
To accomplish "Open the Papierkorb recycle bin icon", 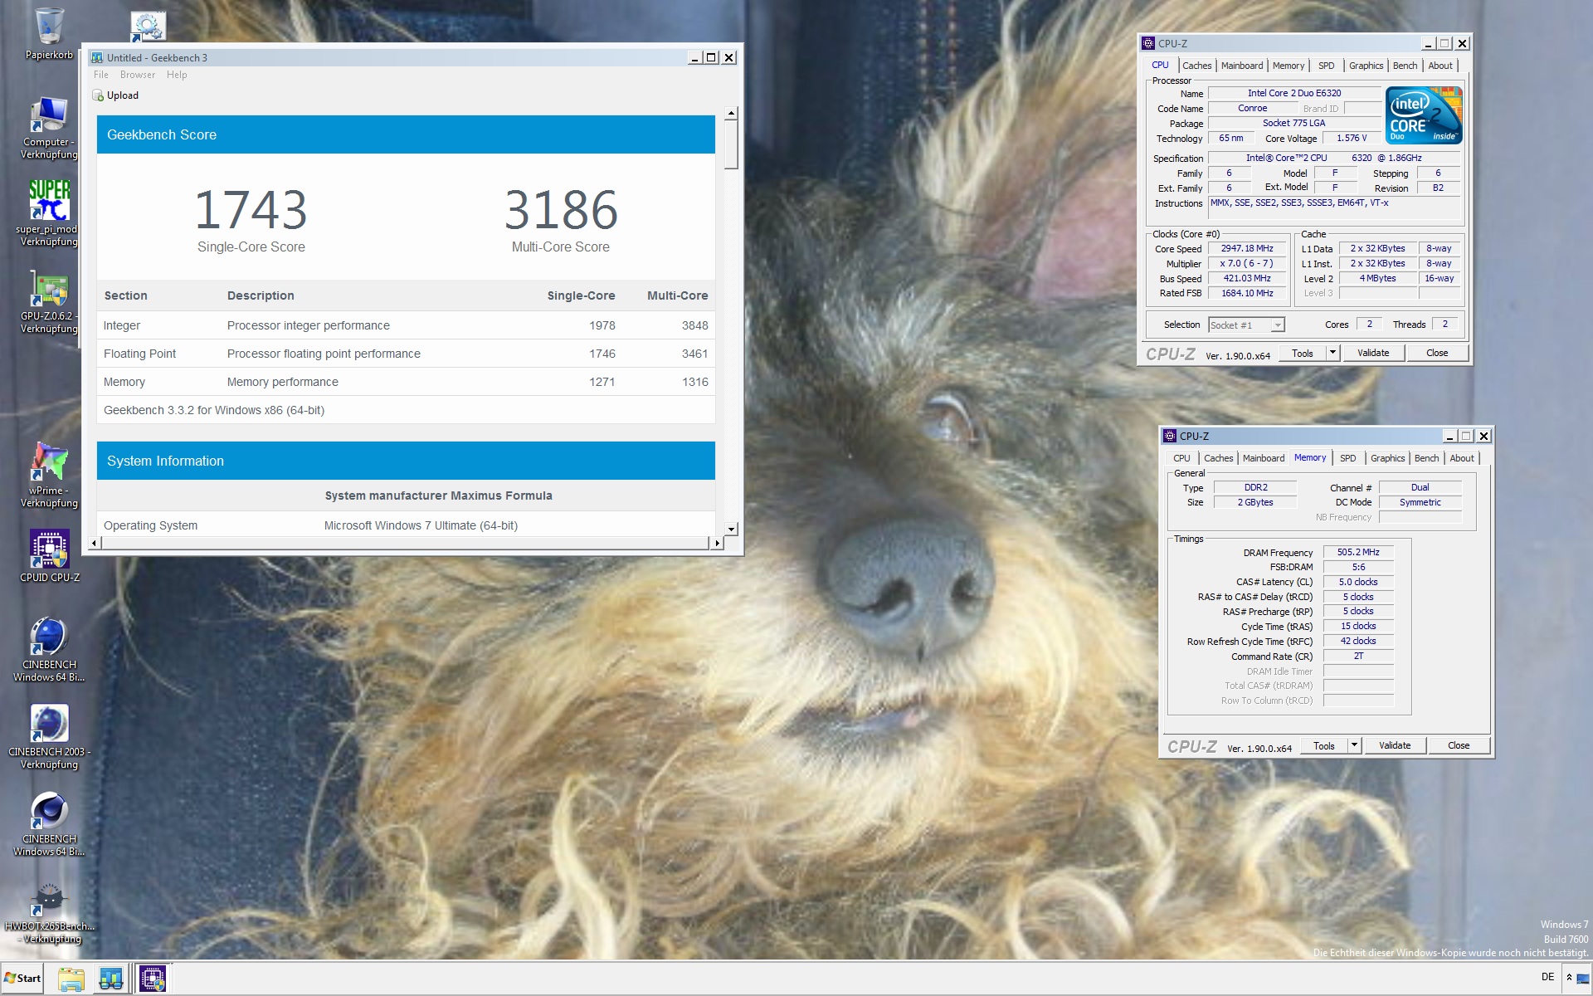I will [49, 34].
